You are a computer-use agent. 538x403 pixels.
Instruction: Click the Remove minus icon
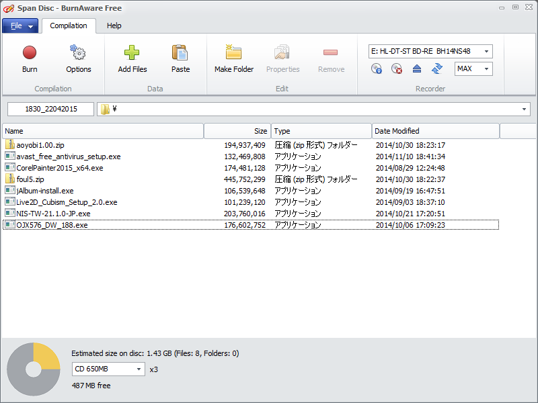tap(330, 52)
